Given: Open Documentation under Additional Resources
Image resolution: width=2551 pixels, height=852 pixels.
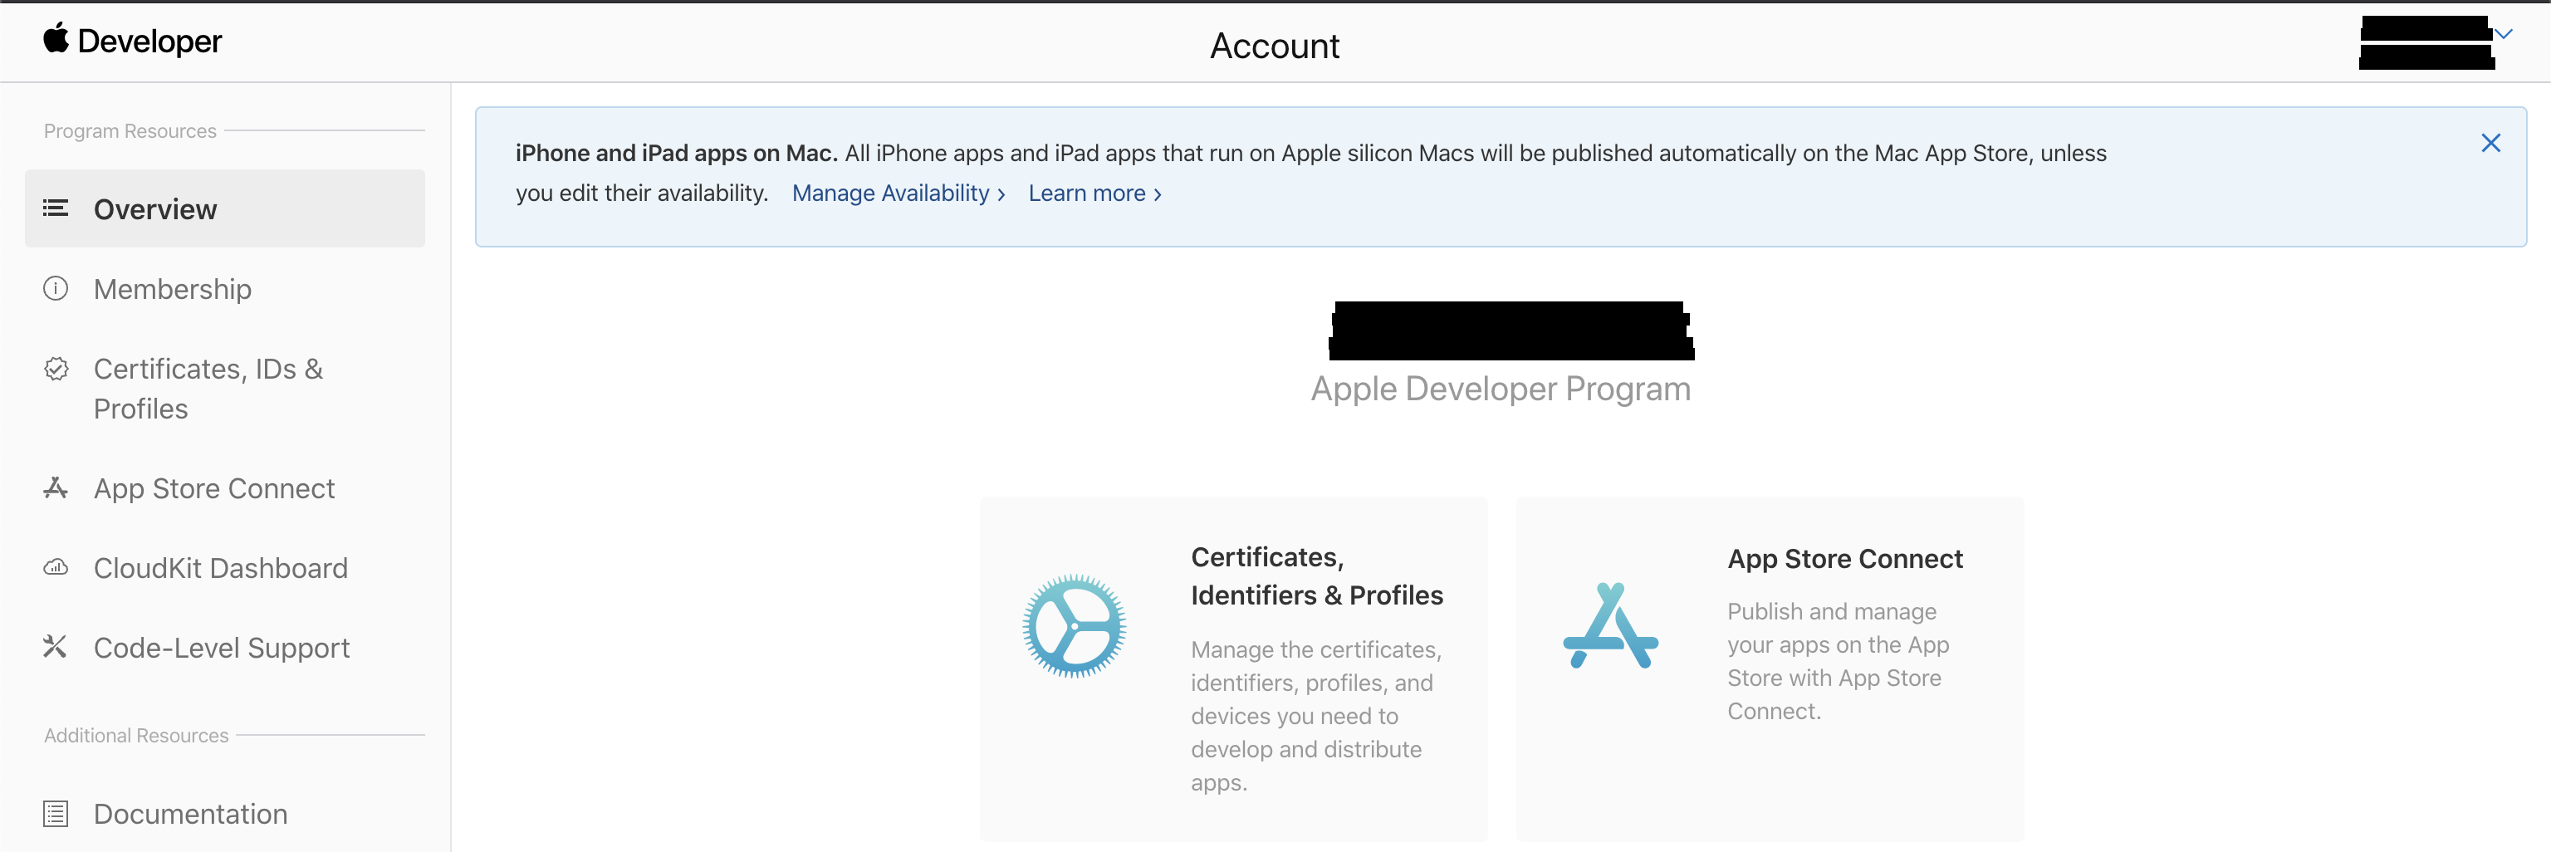Looking at the screenshot, I should point(190,813).
